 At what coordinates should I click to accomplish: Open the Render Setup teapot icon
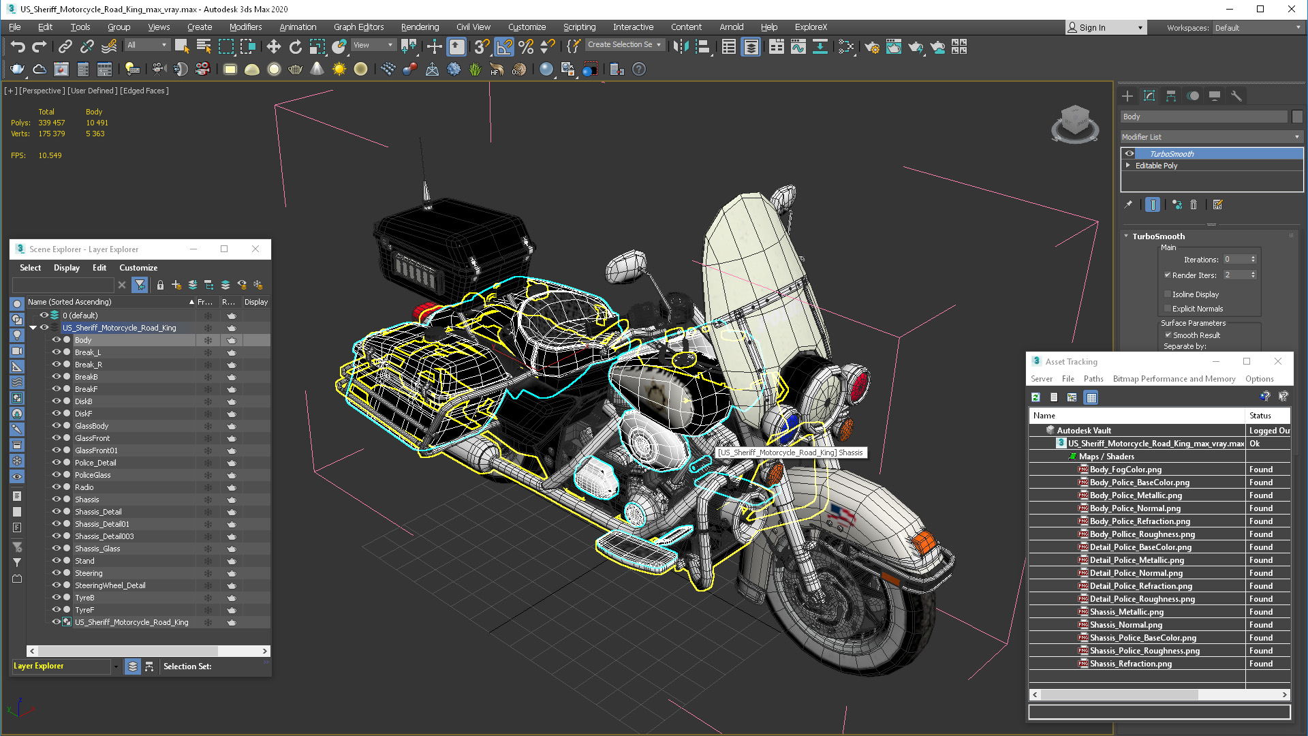click(872, 46)
